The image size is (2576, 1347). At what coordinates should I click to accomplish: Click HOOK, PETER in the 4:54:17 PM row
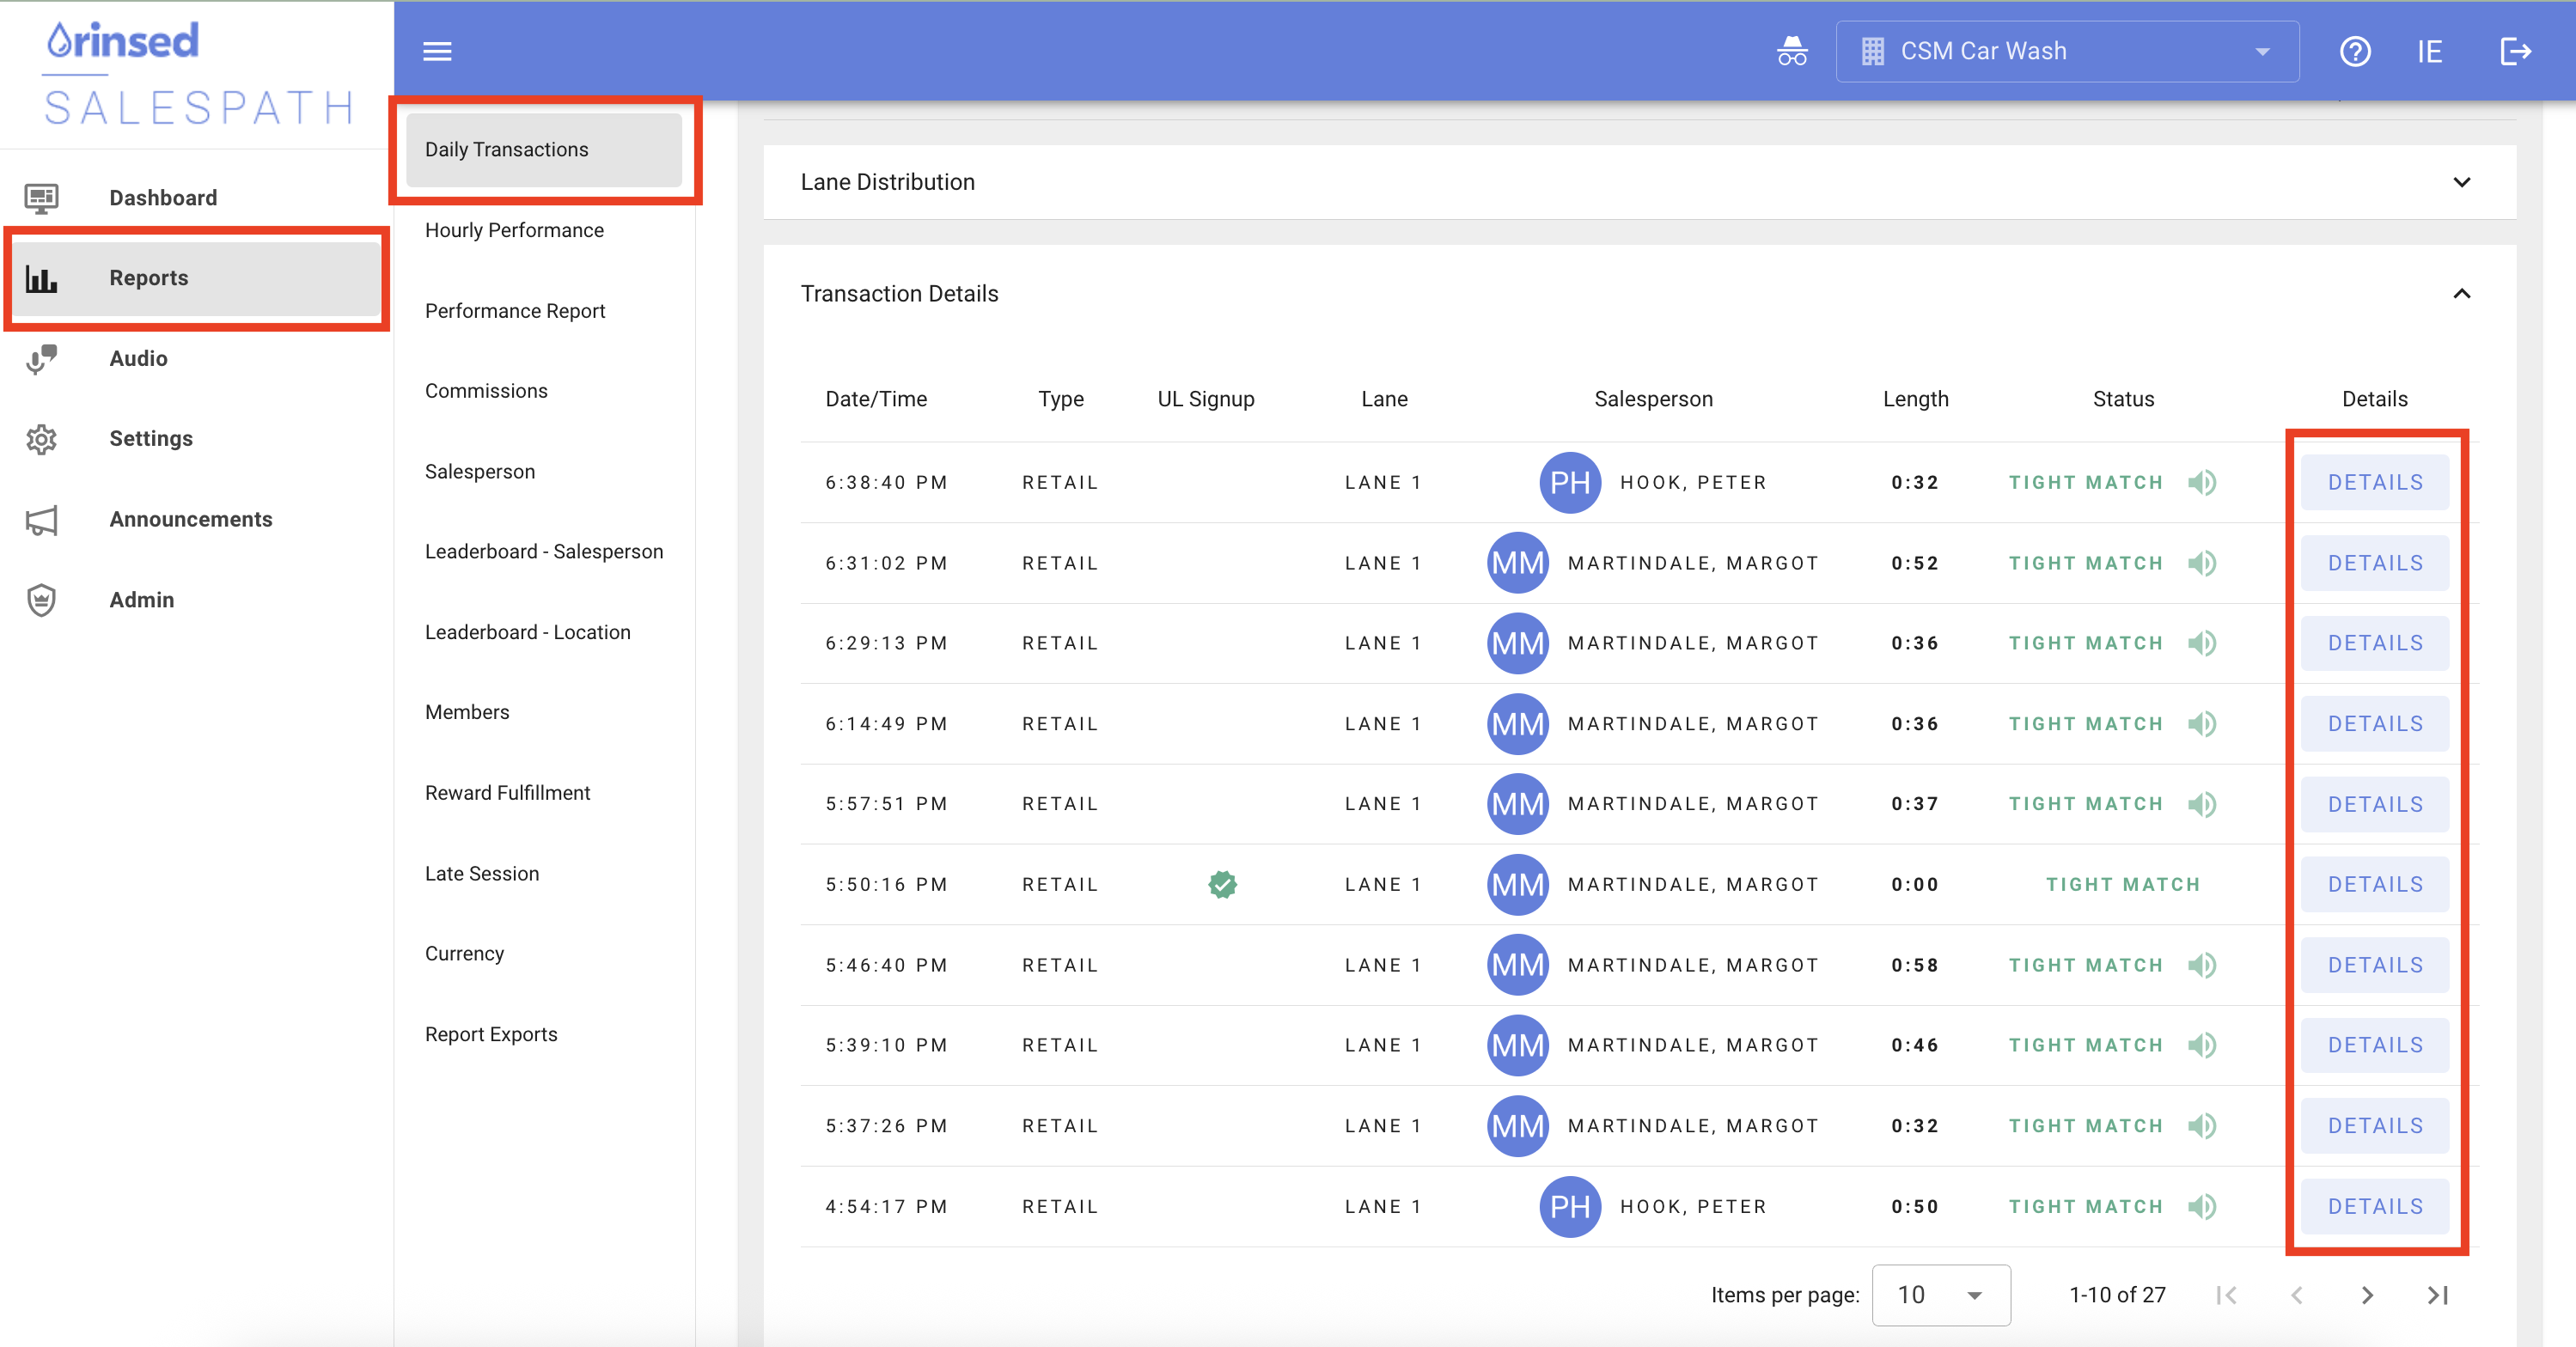point(1693,1207)
